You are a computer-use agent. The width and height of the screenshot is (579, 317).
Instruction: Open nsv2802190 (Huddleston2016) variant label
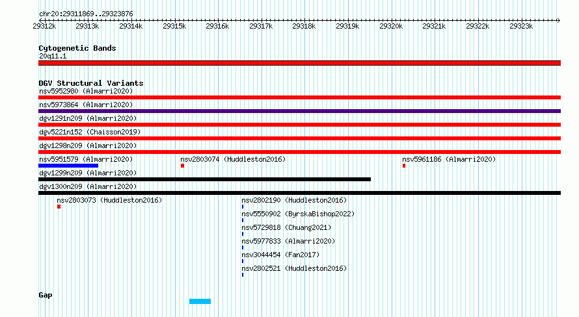tap(294, 200)
